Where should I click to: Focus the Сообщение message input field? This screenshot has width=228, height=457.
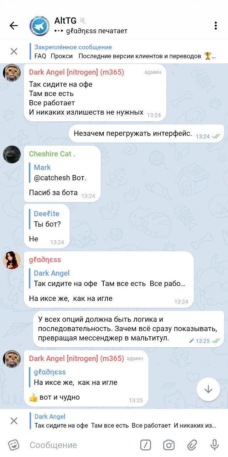82,445
